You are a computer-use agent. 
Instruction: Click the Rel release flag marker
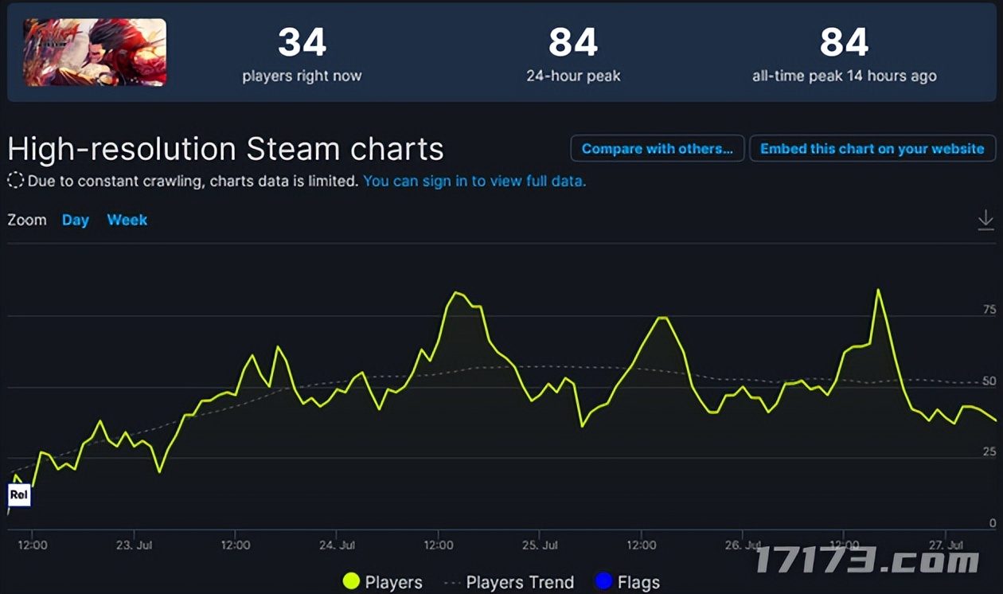click(19, 494)
